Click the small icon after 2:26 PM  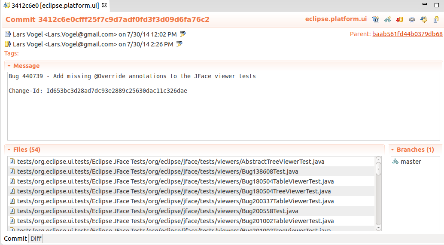point(179,44)
